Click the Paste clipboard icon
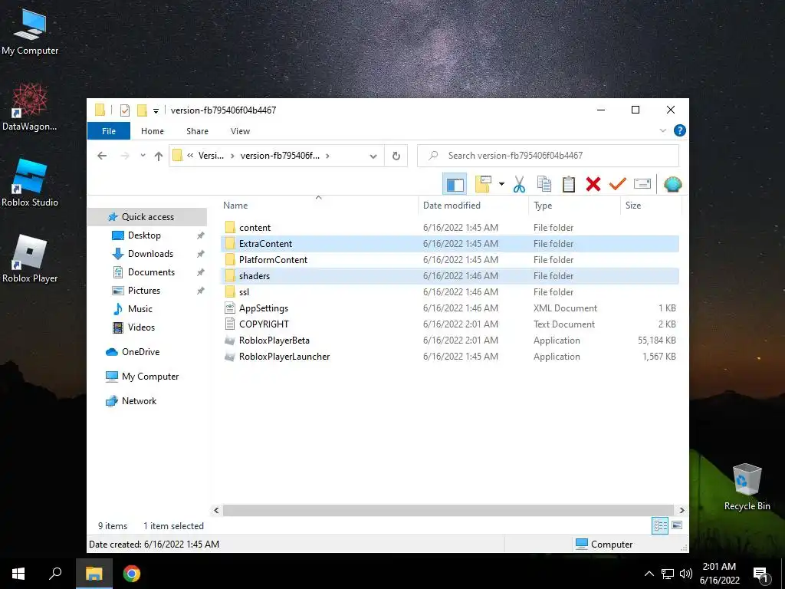The width and height of the screenshot is (785, 589). (x=568, y=184)
